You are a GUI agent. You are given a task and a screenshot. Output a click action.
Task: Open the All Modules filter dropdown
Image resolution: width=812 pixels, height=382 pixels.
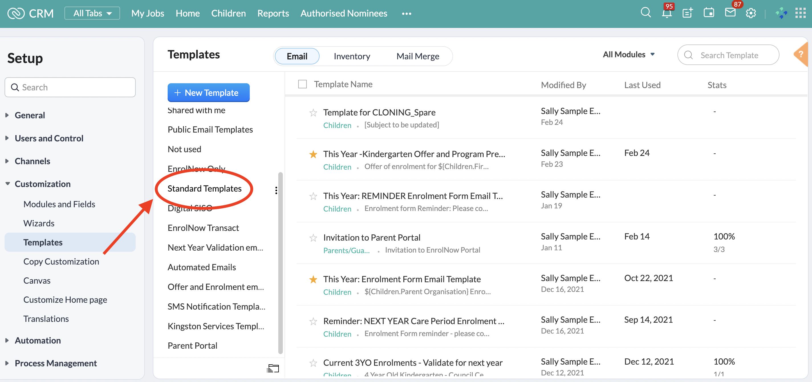629,55
